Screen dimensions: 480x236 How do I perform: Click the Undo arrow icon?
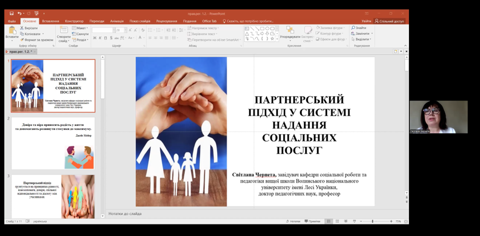20,13
